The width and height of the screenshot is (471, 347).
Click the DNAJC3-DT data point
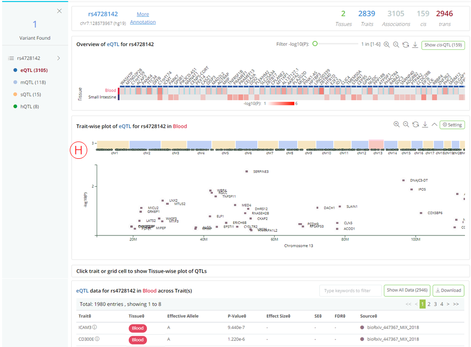pyautogui.click(x=403, y=180)
